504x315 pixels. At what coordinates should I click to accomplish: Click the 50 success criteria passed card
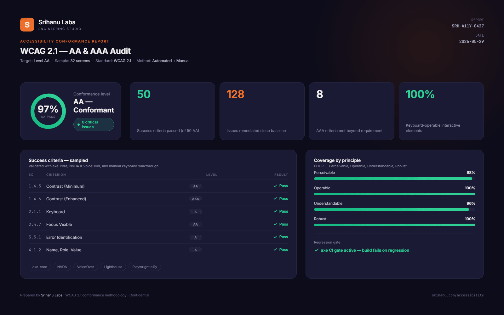[172, 111]
